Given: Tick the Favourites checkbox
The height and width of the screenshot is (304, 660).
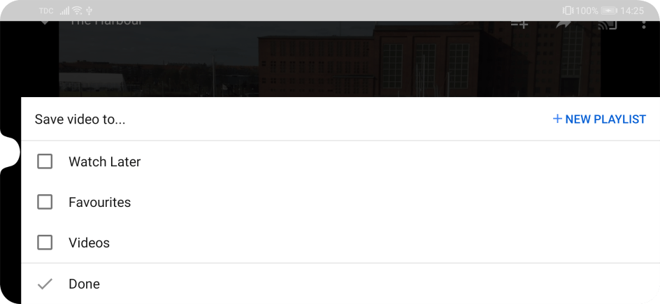Looking at the screenshot, I should 45,202.
